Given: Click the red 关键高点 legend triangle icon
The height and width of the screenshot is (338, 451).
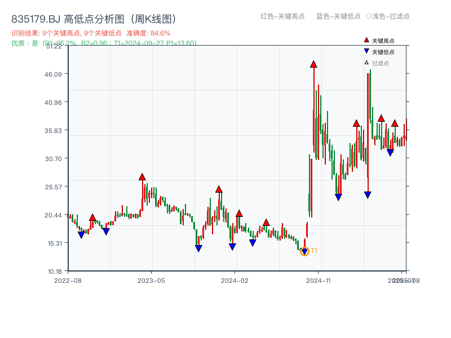Looking at the screenshot, I should [365, 40].
